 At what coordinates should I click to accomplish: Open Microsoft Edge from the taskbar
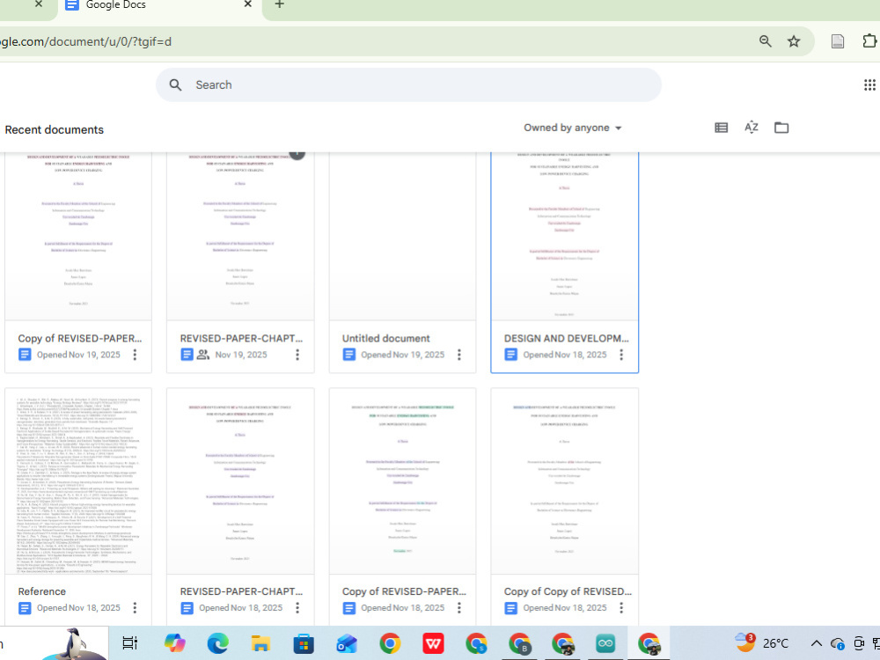click(x=217, y=643)
